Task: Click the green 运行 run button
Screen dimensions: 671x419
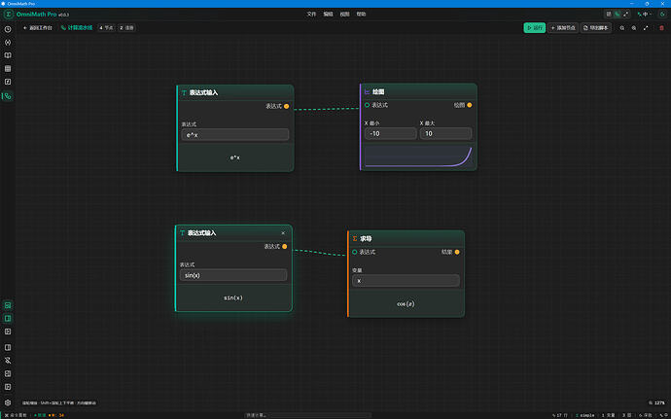Action: (x=535, y=28)
